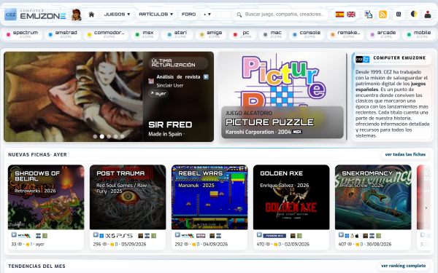The height and width of the screenshot is (273, 438).
Task: Click MSX logo under Rebel Wars
Action: click(x=201, y=236)
